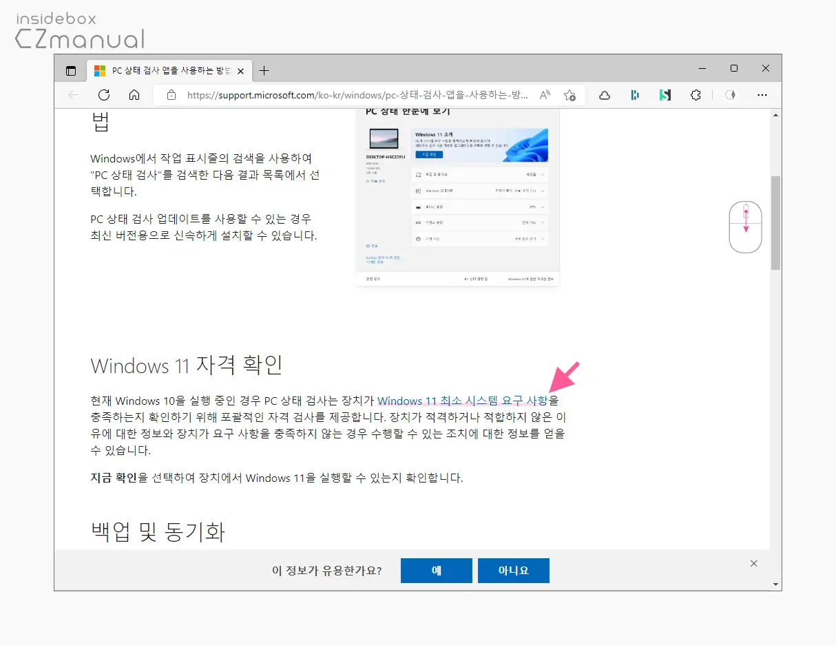This screenshot has width=836, height=645.
Task: Reload the page with refresh icon
Action: coord(104,95)
